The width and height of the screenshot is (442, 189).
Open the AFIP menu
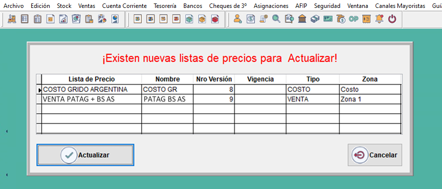click(x=301, y=6)
